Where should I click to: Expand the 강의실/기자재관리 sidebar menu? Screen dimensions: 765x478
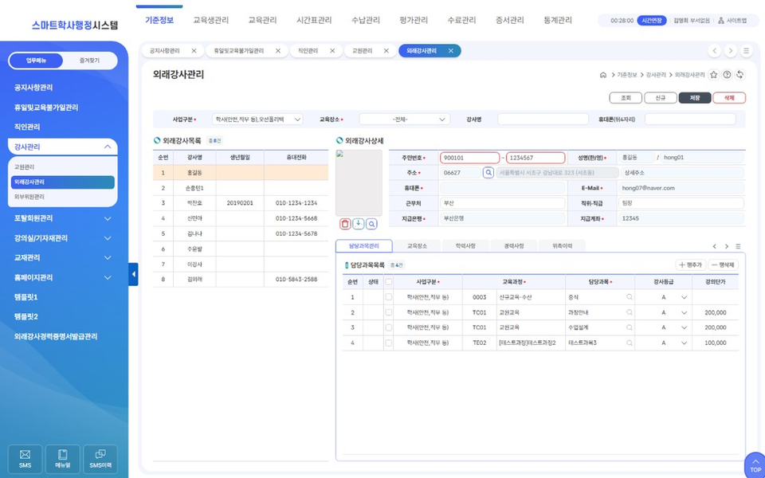(x=62, y=238)
